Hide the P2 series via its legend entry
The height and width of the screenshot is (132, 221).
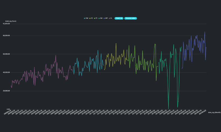(91, 18)
